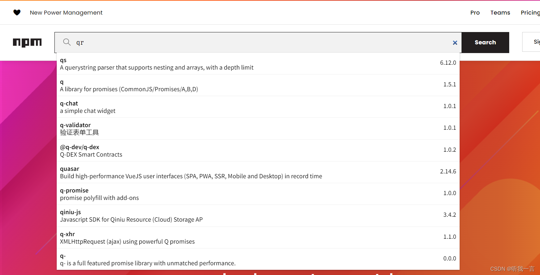This screenshot has height=275, width=540.
Task: Click the heart icon beside the banner text
Action: point(17,12)
